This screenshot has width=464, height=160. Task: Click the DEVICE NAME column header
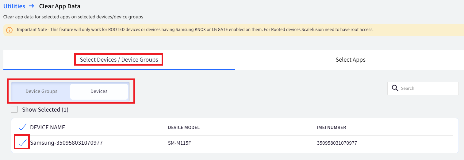point(48,128)
